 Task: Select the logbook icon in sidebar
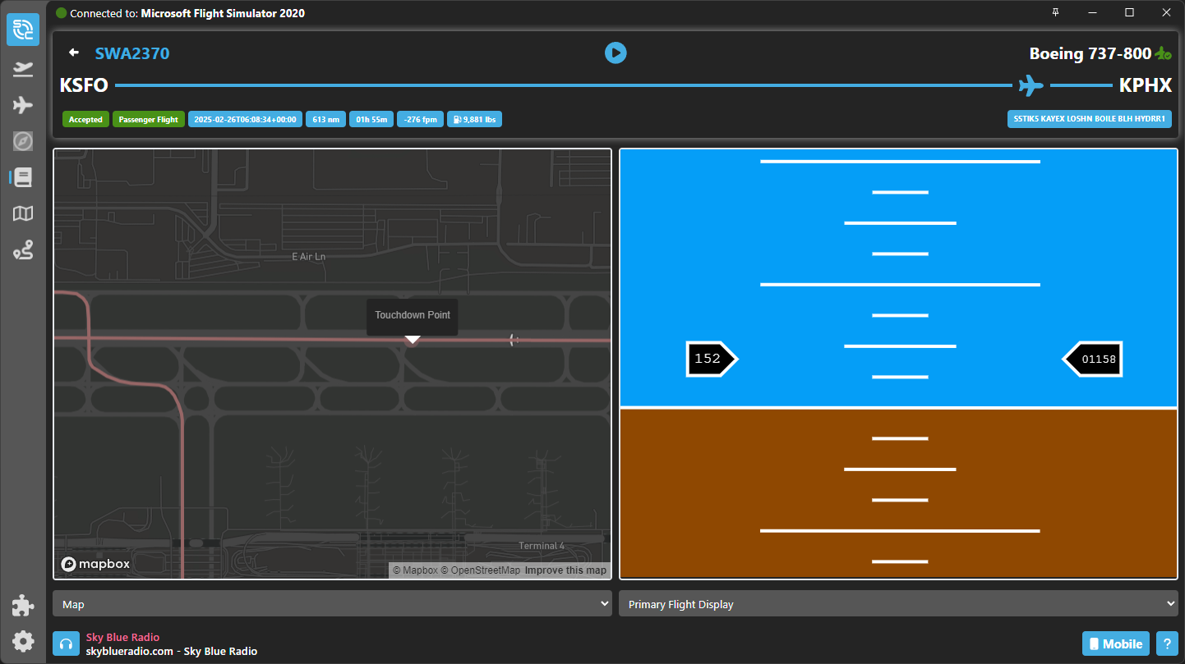(x=23, y=177)
